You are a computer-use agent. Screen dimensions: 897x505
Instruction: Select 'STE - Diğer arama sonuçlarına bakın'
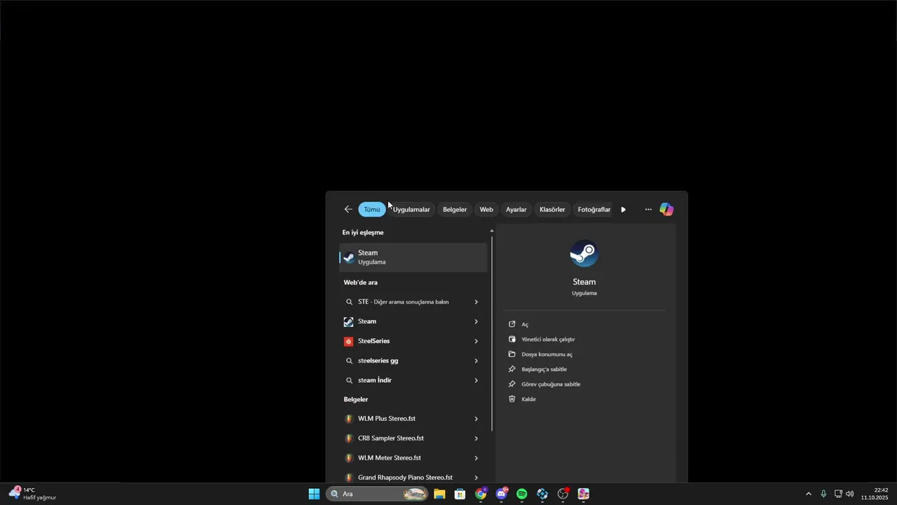(403, 302)
